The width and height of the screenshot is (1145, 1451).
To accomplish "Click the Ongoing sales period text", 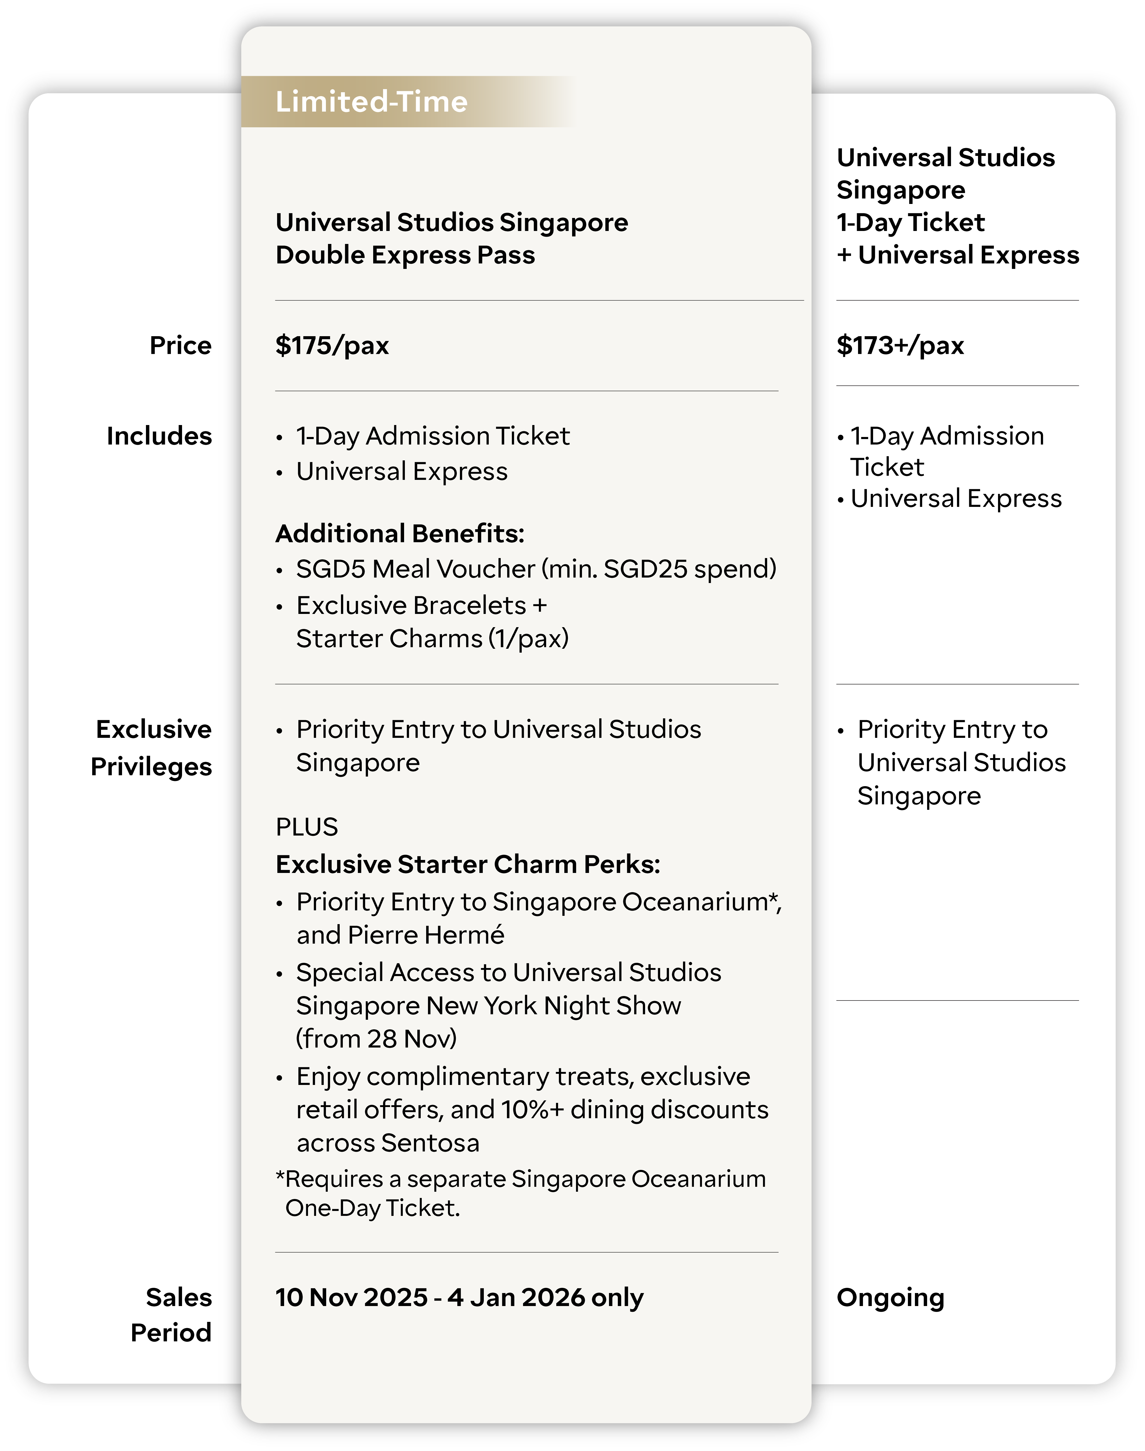I will (890, 1297).
